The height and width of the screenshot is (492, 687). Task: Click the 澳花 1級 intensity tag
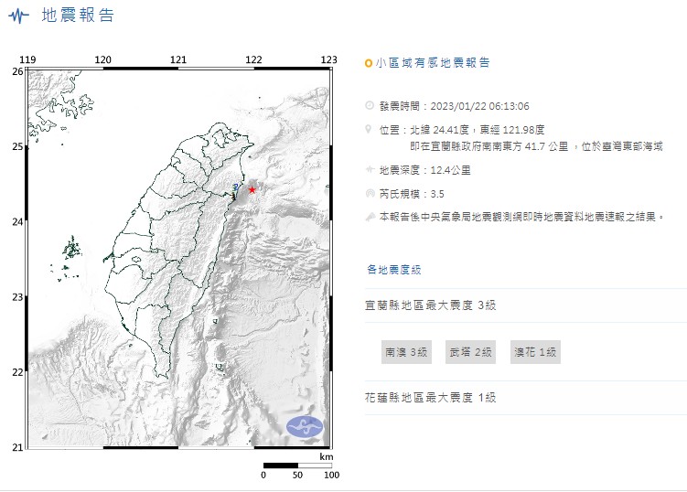point(535,352)
